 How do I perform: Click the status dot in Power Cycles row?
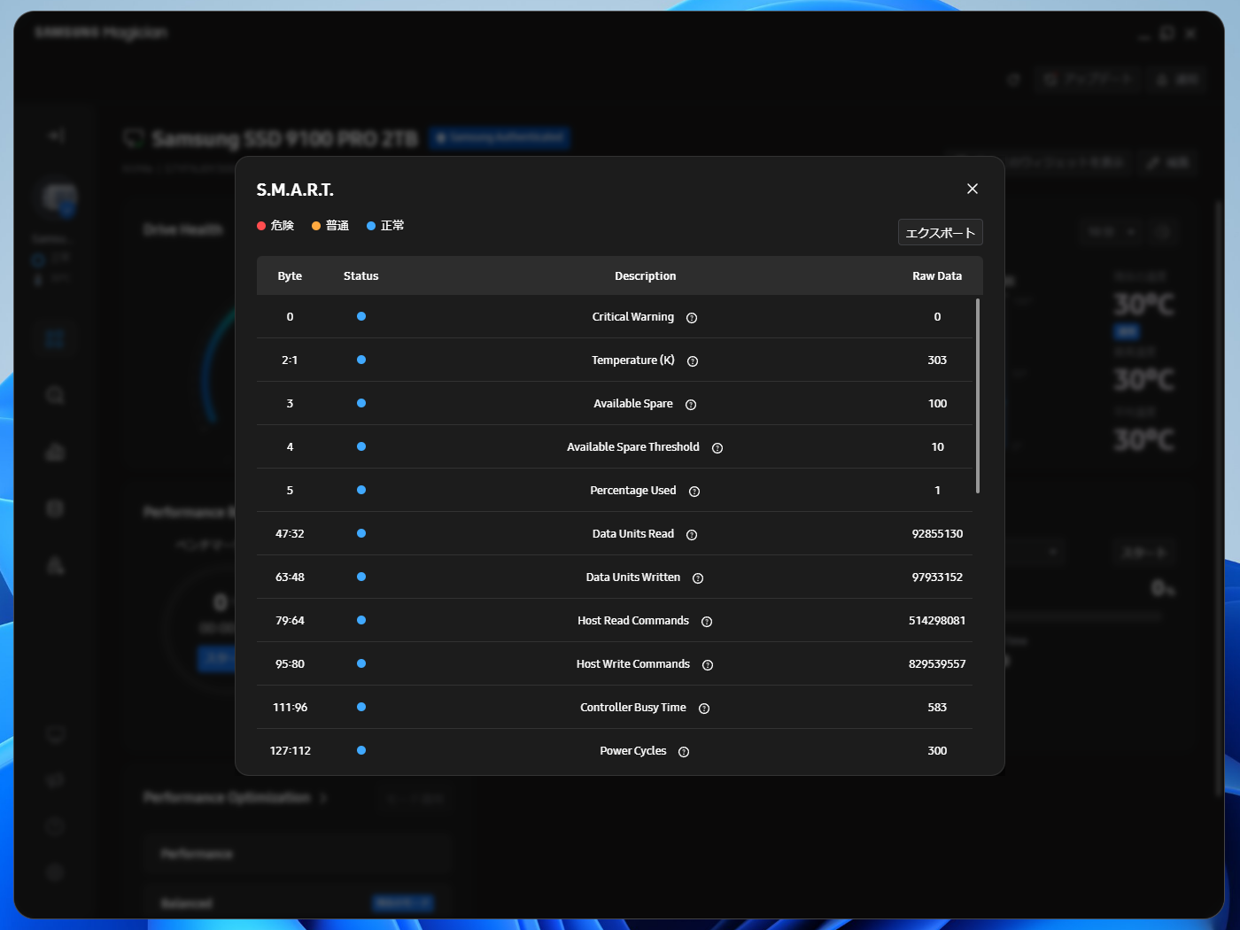pyautogui.click(x=361, y=750)
